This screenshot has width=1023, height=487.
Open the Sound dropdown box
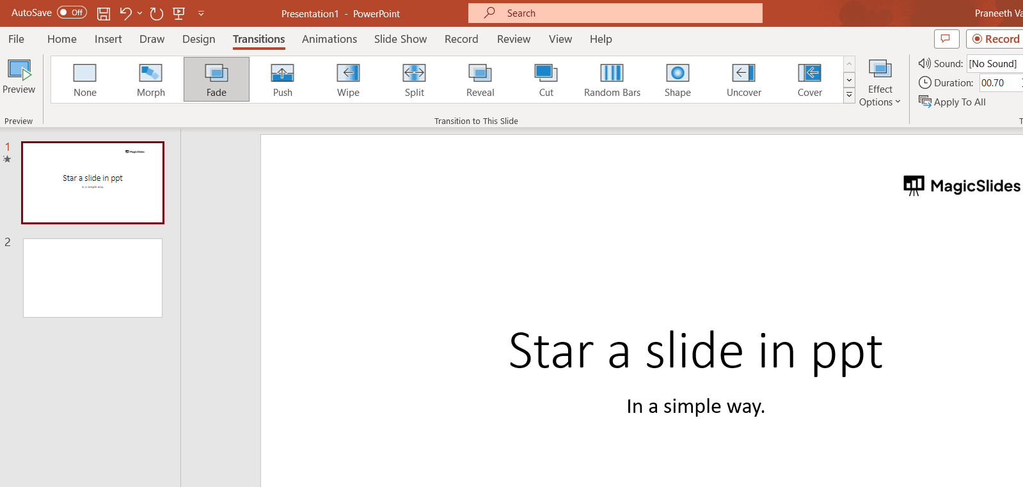994,63
